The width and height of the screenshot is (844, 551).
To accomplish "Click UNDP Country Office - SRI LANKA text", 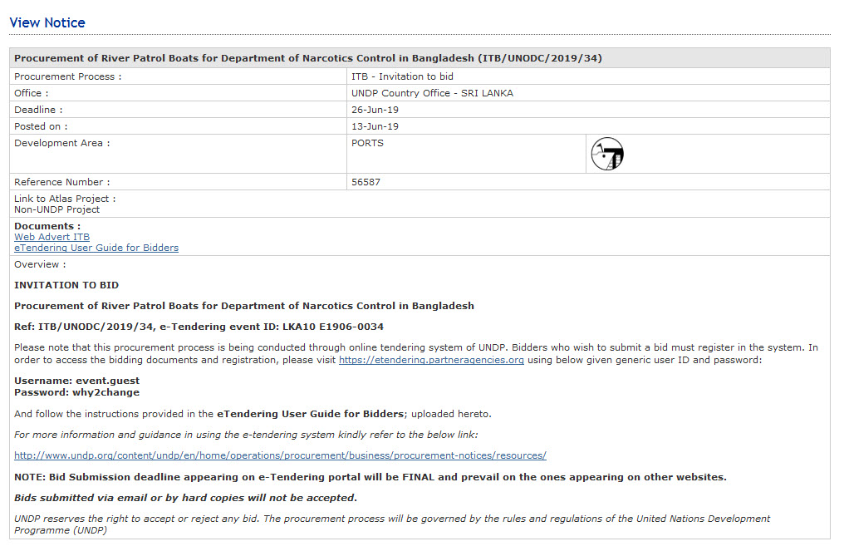I will point(432,93).
